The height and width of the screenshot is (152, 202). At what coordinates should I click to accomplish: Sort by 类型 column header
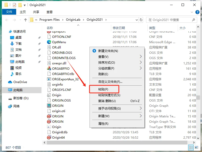152,28
